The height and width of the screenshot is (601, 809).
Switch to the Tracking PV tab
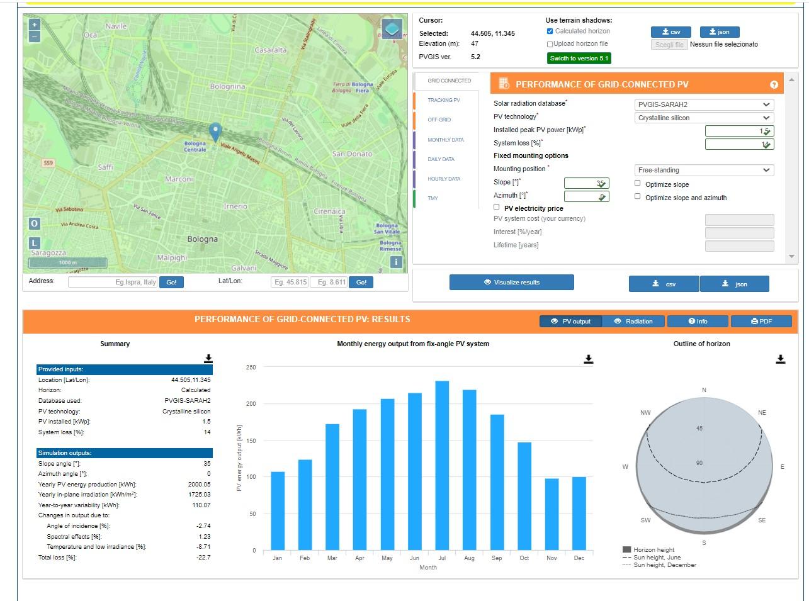point(444,100)
